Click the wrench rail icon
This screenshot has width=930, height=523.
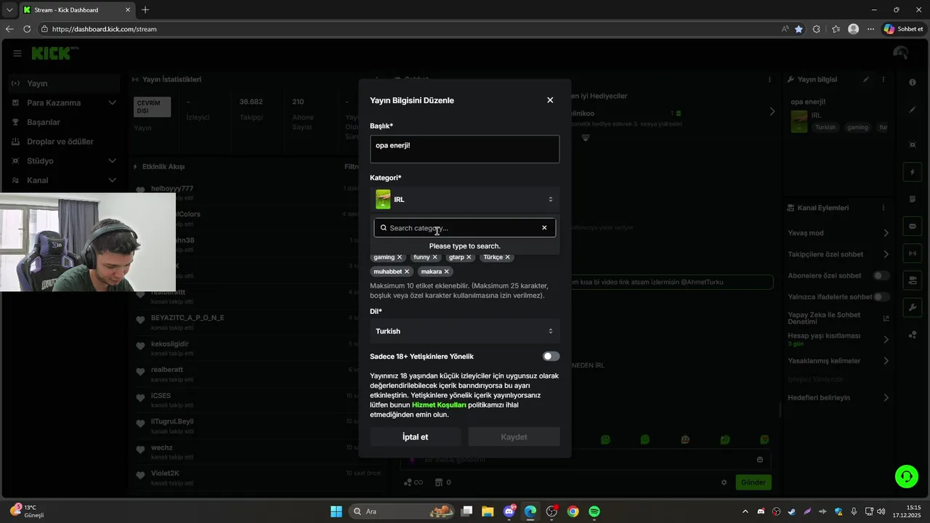pyautogui.click(x=913, y=307)
